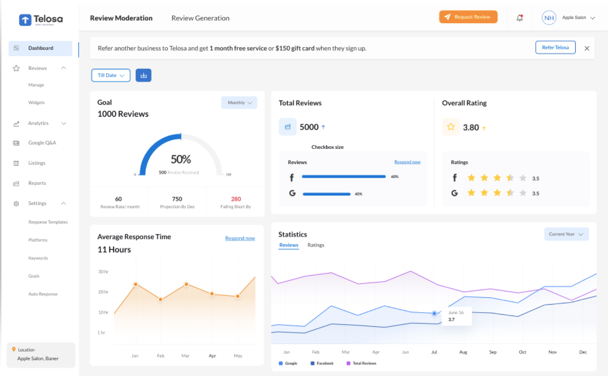Click the Reviews star icon in sidebar
The height and width of the screenshot is (376, 610).
[x=16, y=68]
